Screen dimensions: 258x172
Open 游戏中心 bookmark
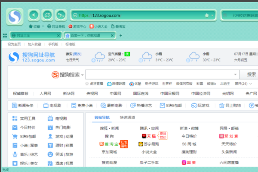coord(77,26)
